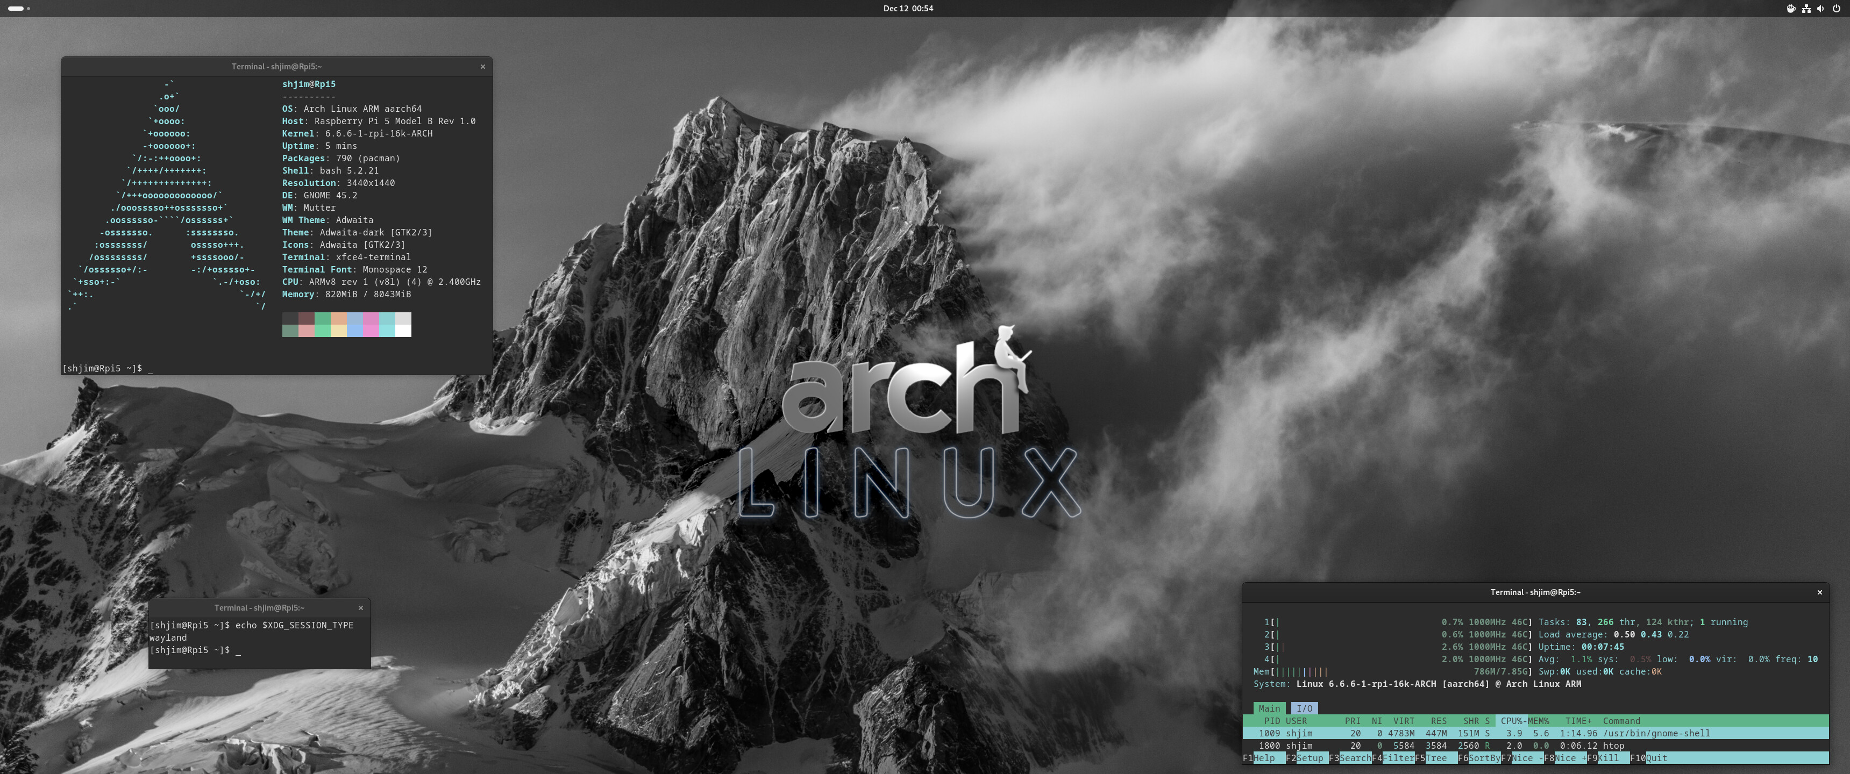Sort htop by the MEM% column header
Viewport: 1850px width, 774px height.
1537,721
